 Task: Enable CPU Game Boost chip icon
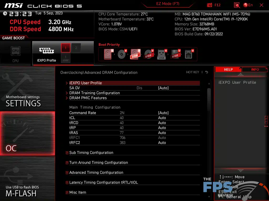click(15, 51)
